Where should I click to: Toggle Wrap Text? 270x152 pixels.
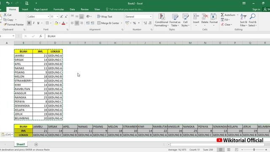(x=105, y=16)
